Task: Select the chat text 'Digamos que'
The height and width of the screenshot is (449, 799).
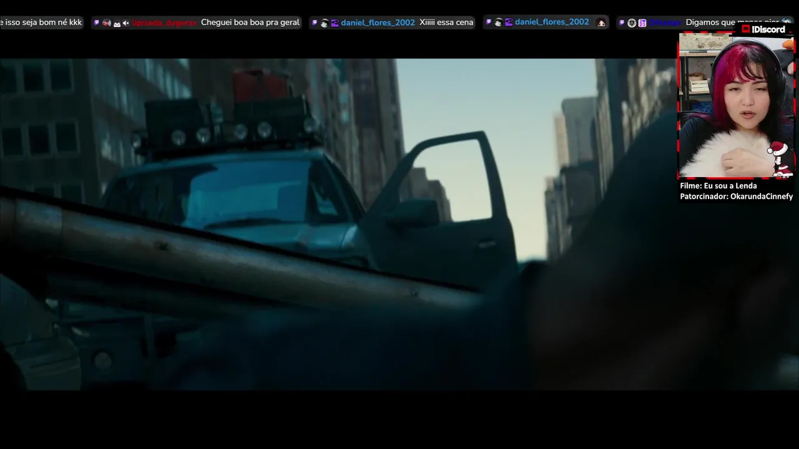Action: point(710,22)
